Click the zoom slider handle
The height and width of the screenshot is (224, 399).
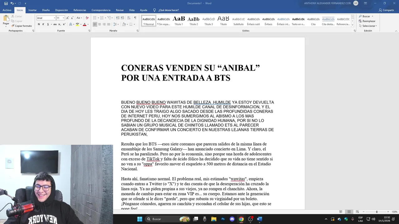(x=377, y=212)
